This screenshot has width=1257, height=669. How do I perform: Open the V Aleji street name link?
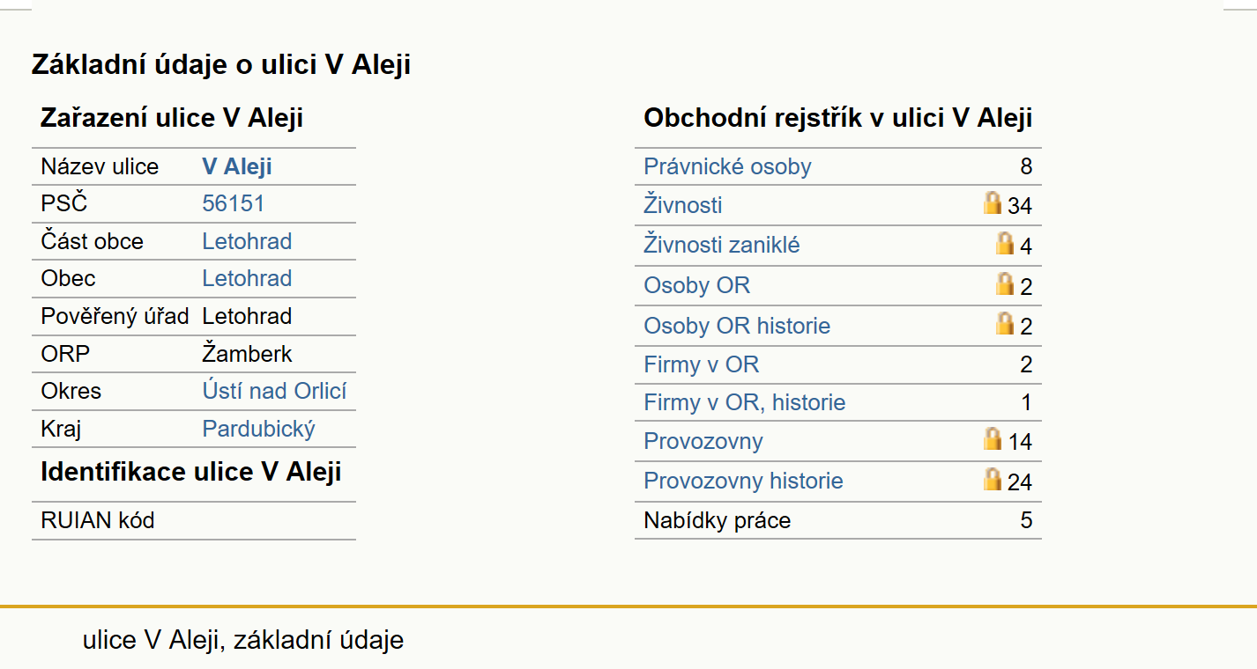click(x=237, y=167)
